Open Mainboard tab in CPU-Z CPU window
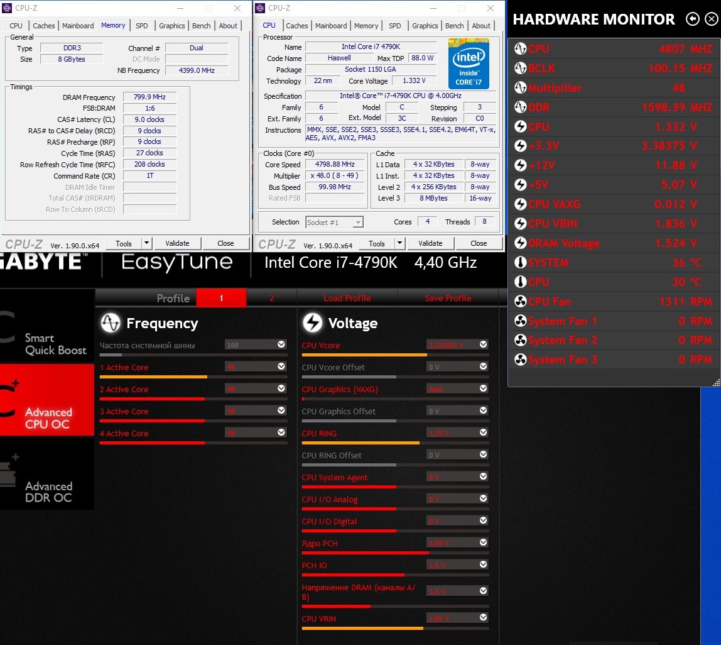721x645 pixels. (331, 26)
